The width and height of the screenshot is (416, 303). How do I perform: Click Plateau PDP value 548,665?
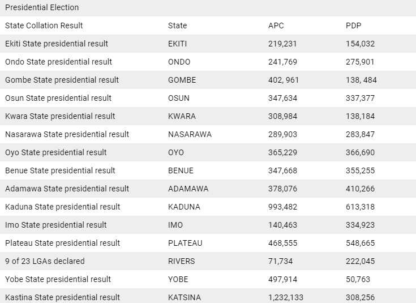click(x=360, y=243)
